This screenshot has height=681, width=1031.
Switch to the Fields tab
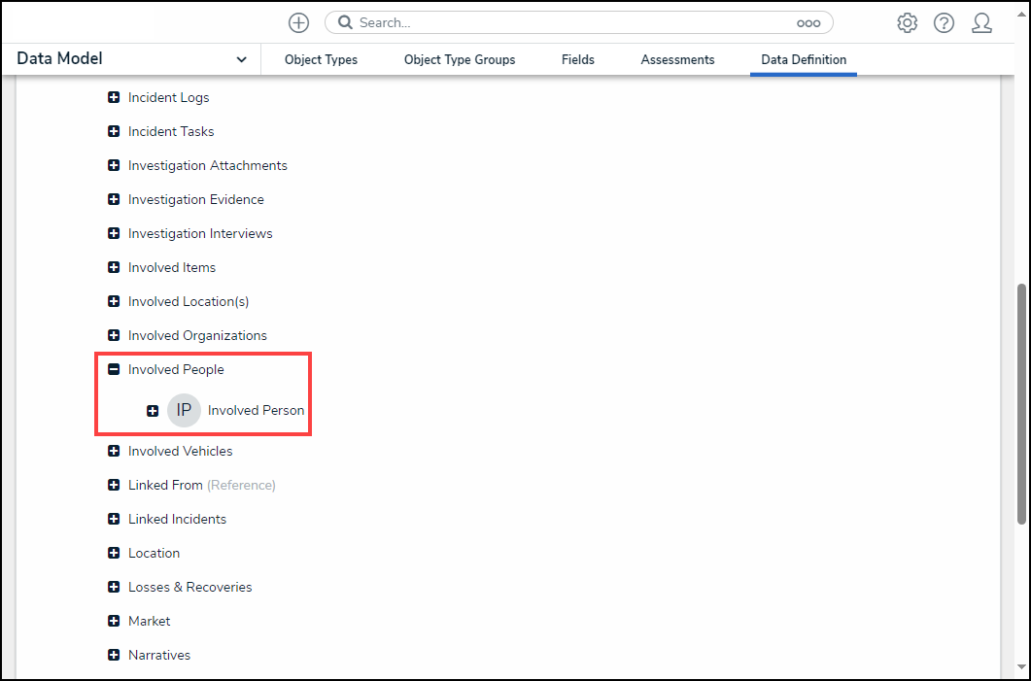tap(577, 59)
